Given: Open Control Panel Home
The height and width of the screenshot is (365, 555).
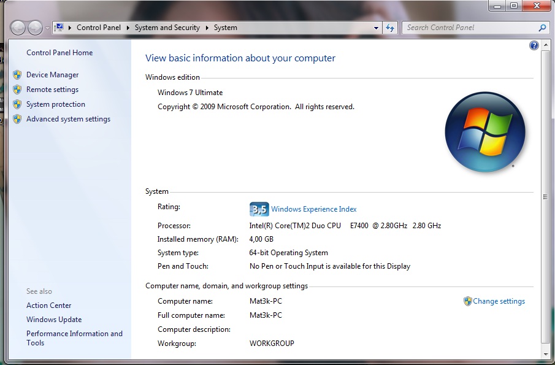Looking at the screenshot, I should (x=59, y=53).
